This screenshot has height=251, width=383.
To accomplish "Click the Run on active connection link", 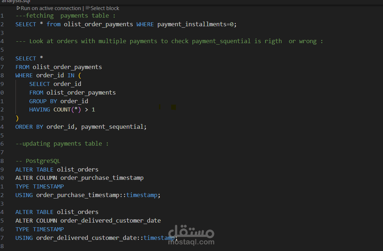I will (x=51, y=8).
